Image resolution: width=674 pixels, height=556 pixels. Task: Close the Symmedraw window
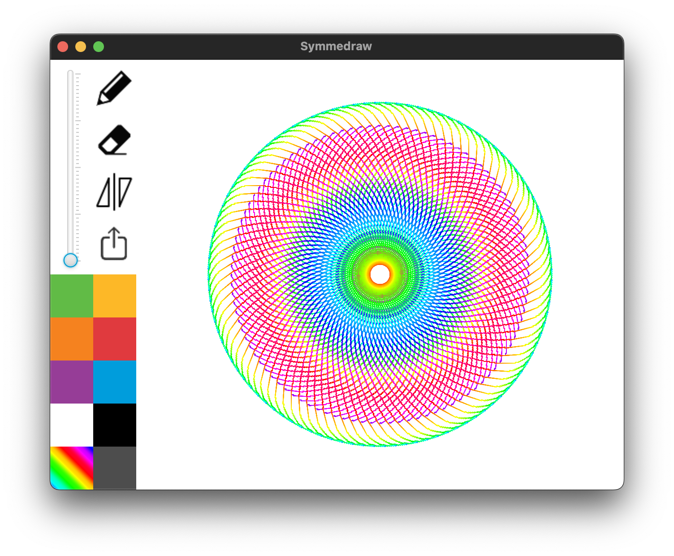63,47
